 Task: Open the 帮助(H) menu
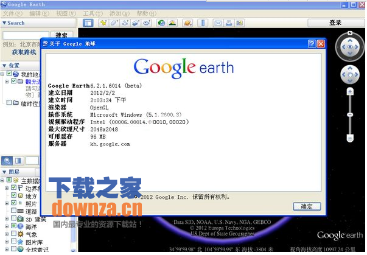[147, 13]
